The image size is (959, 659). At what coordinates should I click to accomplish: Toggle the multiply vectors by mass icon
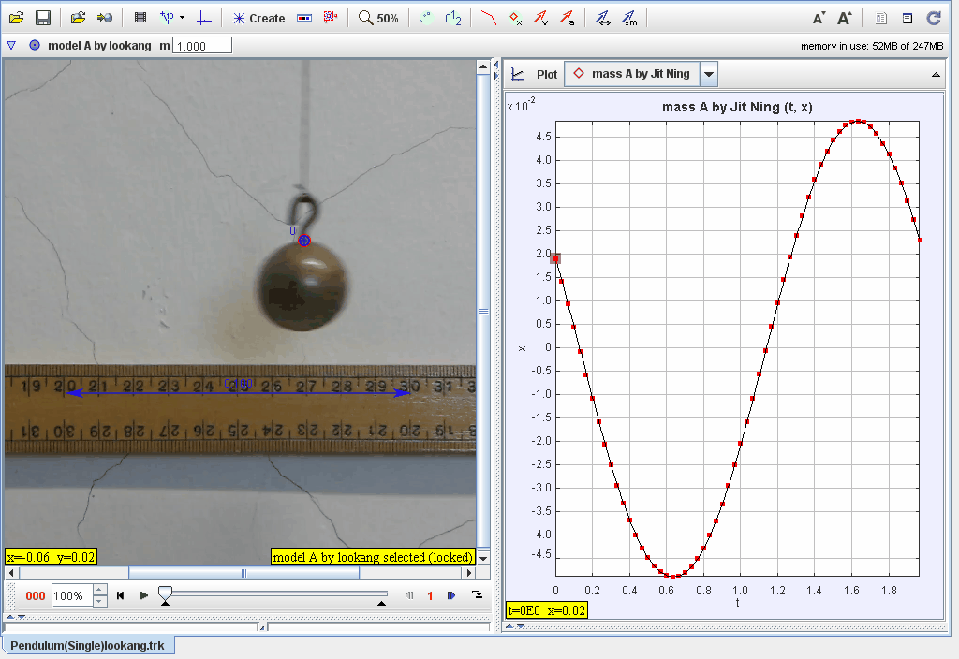[629, 19]
